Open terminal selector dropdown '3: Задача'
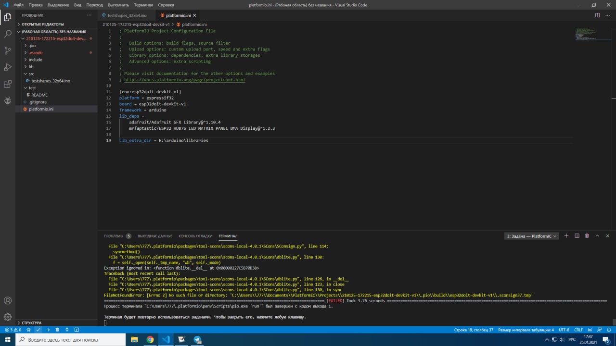 click(x=531, y=236)
